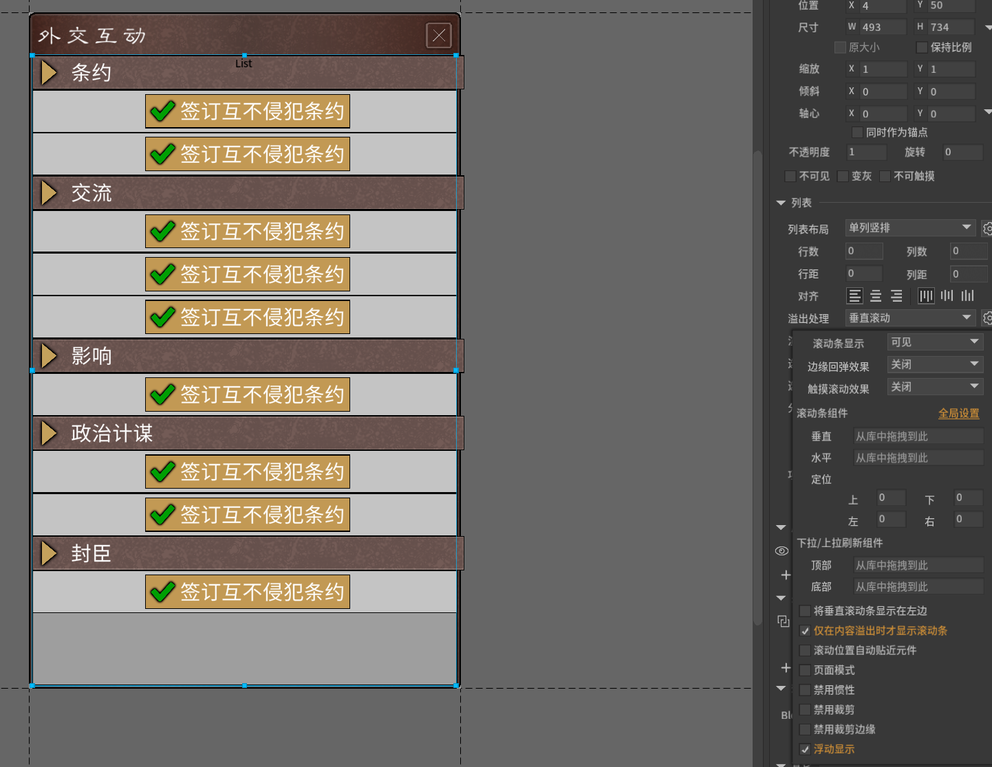
Task: Click the 条约 group header in list
Action: tap(248, 73)
